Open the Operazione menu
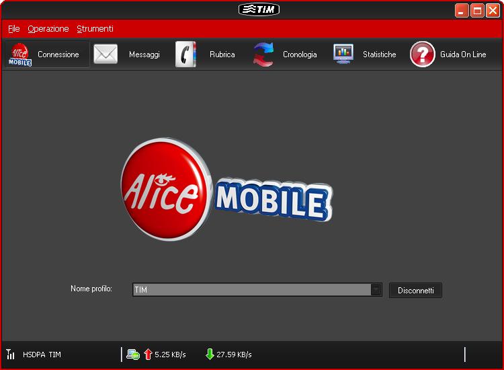The height and width of the screenshot is (370, 504). pyautogui.click(x=48, y=29)
